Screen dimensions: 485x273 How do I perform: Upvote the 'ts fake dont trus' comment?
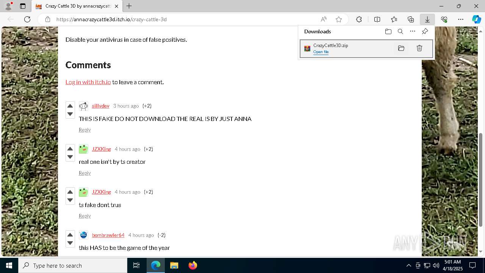click(70, 192)
